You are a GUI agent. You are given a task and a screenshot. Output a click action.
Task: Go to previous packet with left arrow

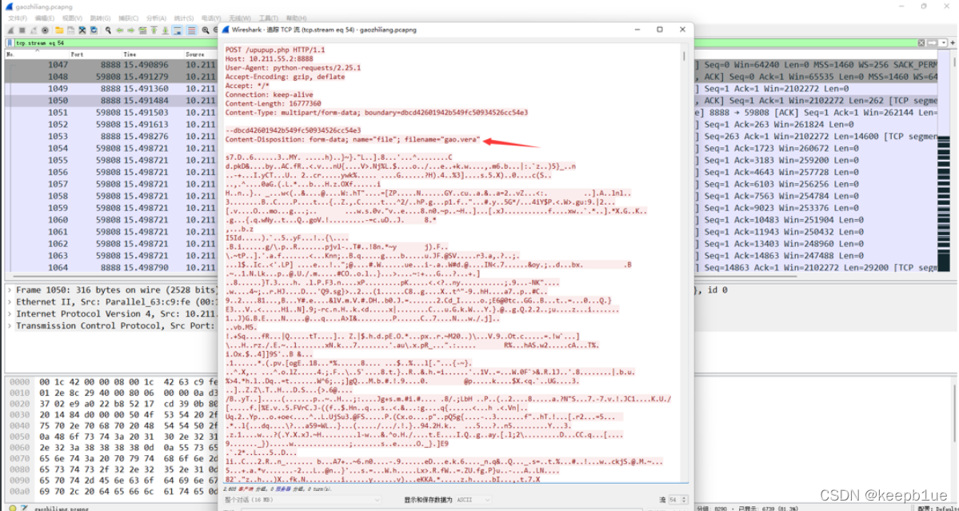tap(120, 30)
